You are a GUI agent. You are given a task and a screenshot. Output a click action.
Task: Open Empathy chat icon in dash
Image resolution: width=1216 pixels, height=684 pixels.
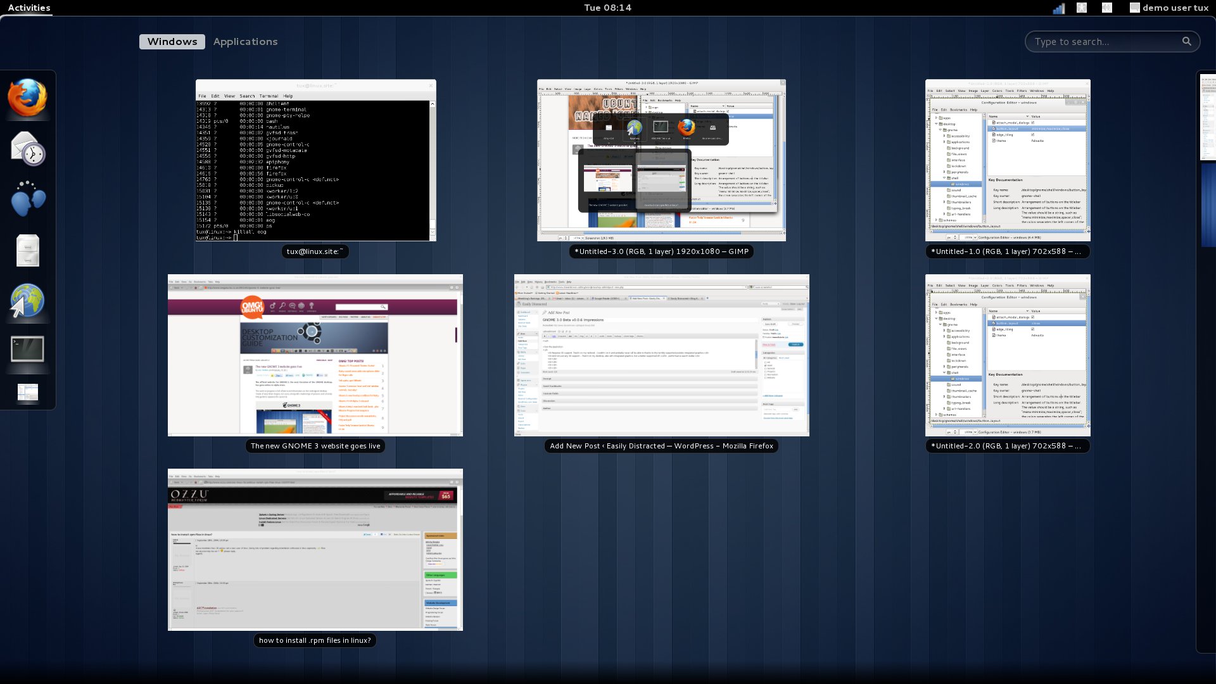coord(27,199)
